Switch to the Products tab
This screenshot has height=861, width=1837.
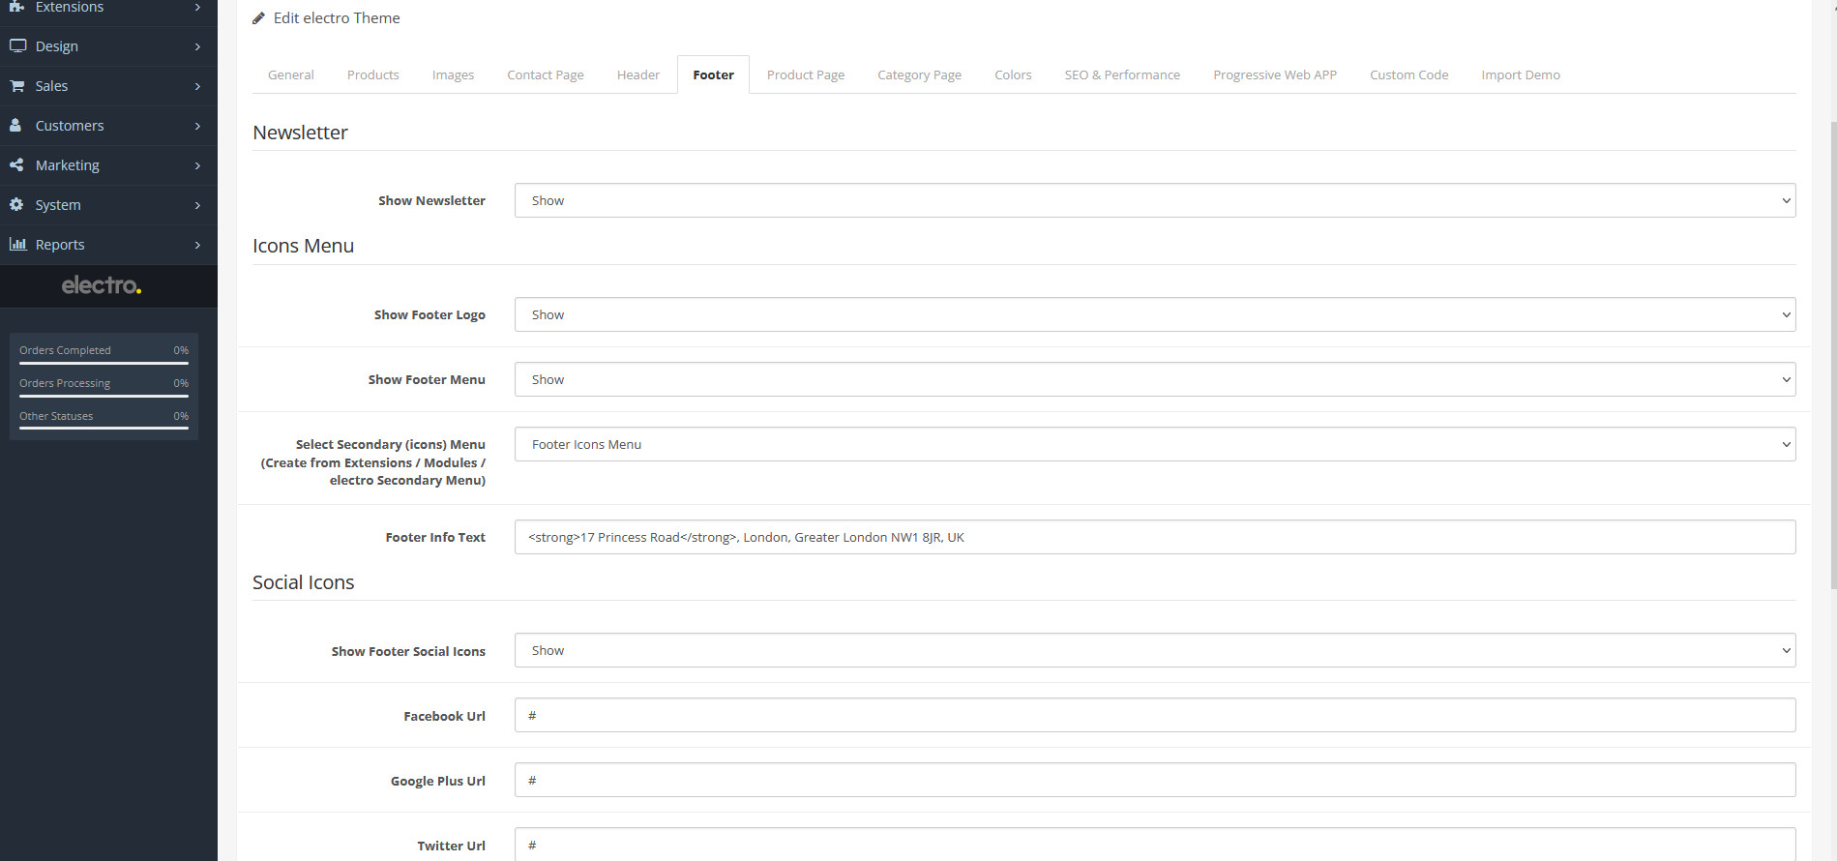point(373,74)
